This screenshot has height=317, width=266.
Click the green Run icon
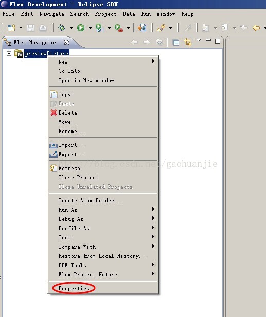point(81,28)
